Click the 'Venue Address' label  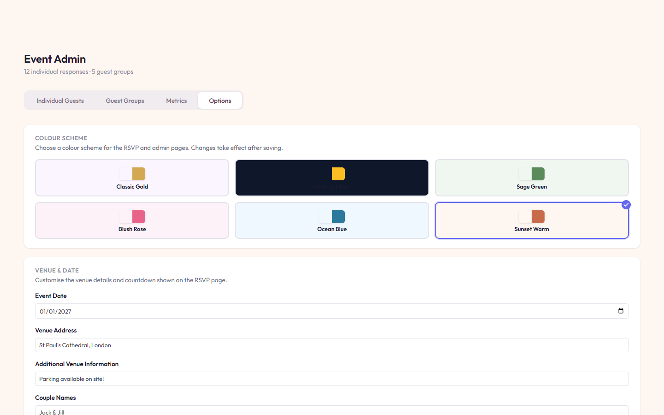coord(56,330)
